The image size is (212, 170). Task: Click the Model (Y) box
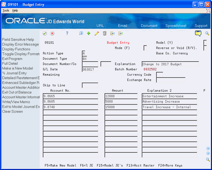[205, 43]
